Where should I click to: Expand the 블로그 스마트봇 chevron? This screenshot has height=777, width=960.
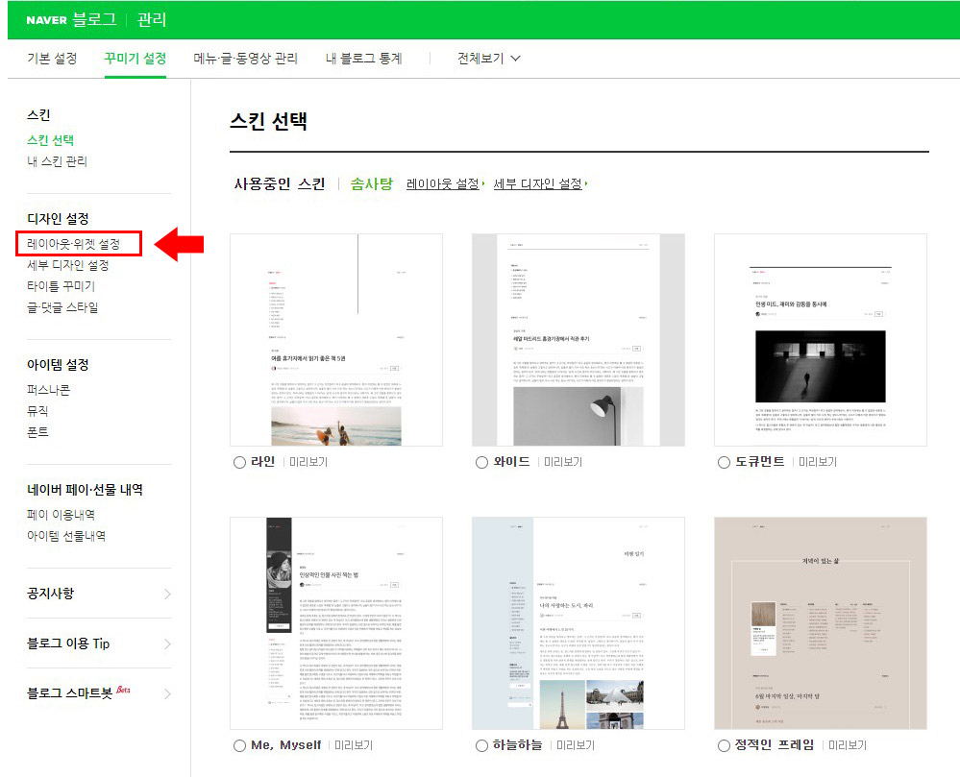click(x=167, y=694)
